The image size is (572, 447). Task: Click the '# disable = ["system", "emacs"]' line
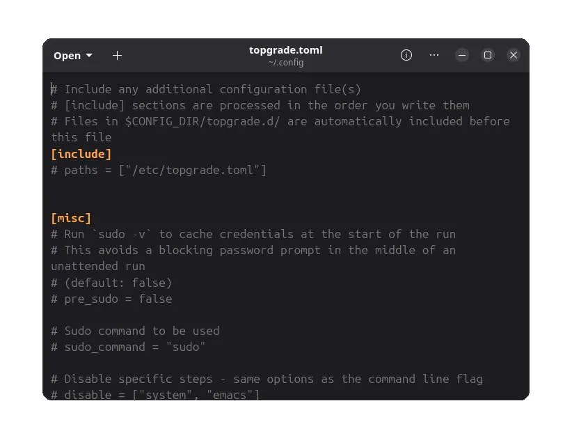155,395
